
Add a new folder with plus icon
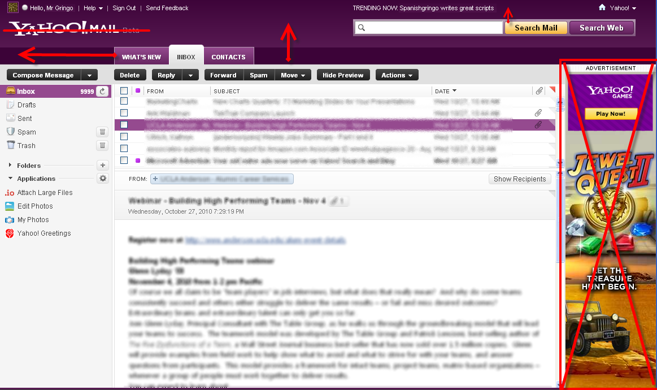[103, 165]
